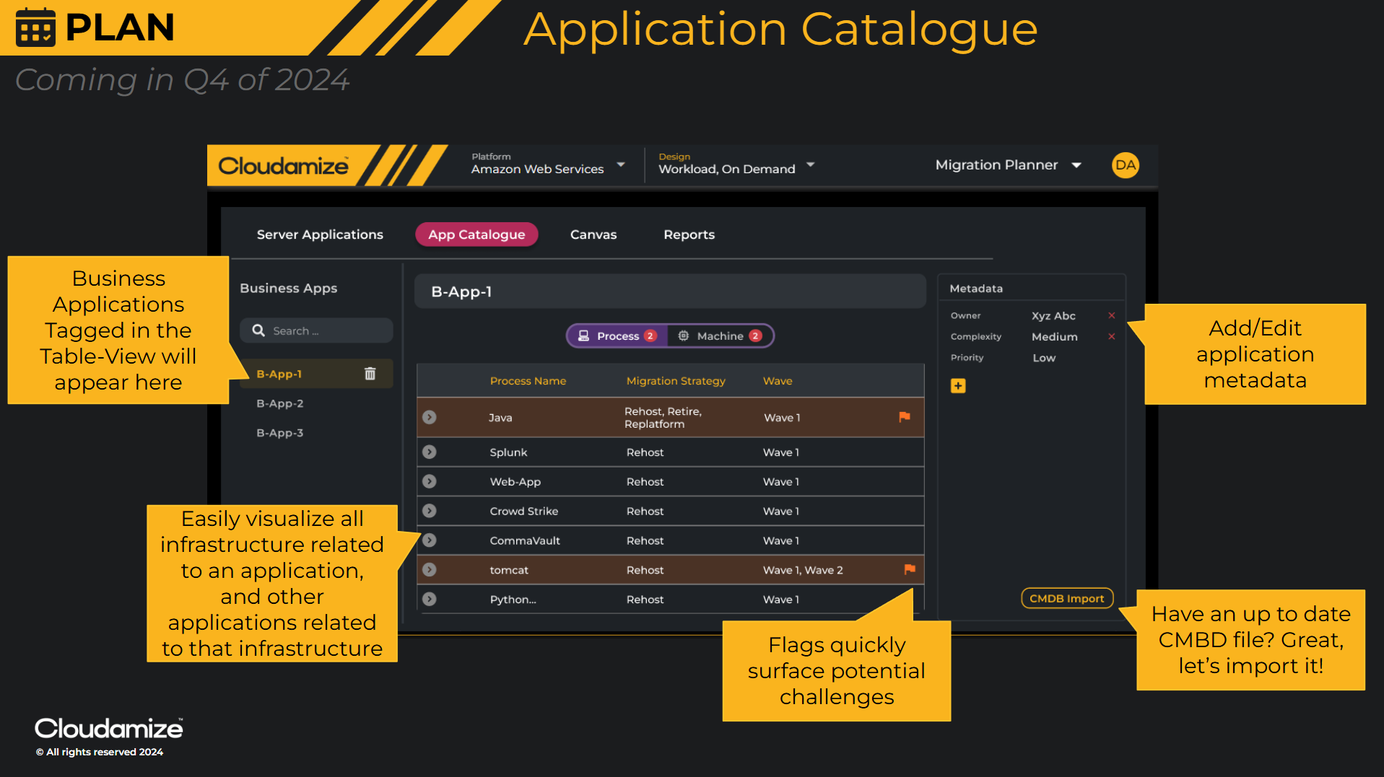Screen dimensions: 1384x777
Task: Click the Process Name column header
Action: click(528, 381)
